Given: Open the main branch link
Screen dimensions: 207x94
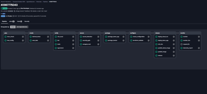Looking at the screenshot, I should (x=4, y=14).
